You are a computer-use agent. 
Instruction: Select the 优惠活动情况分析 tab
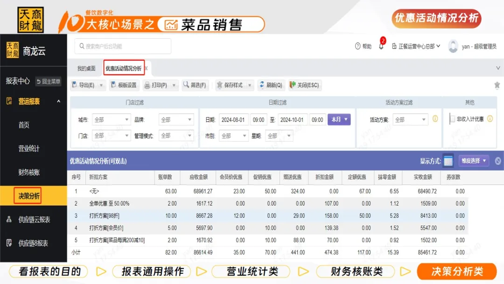pyautogui.click(x=124, y=68)
